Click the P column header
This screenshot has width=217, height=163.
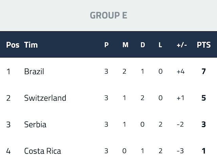click(x=106, y=45)
